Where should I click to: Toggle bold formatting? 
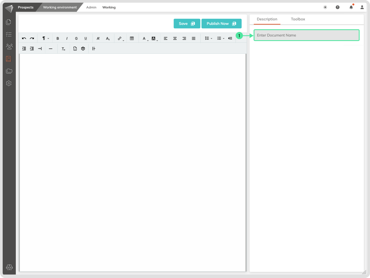58,38
